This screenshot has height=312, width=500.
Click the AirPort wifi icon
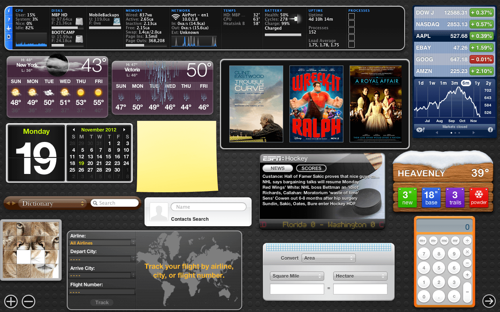point(176,16)
